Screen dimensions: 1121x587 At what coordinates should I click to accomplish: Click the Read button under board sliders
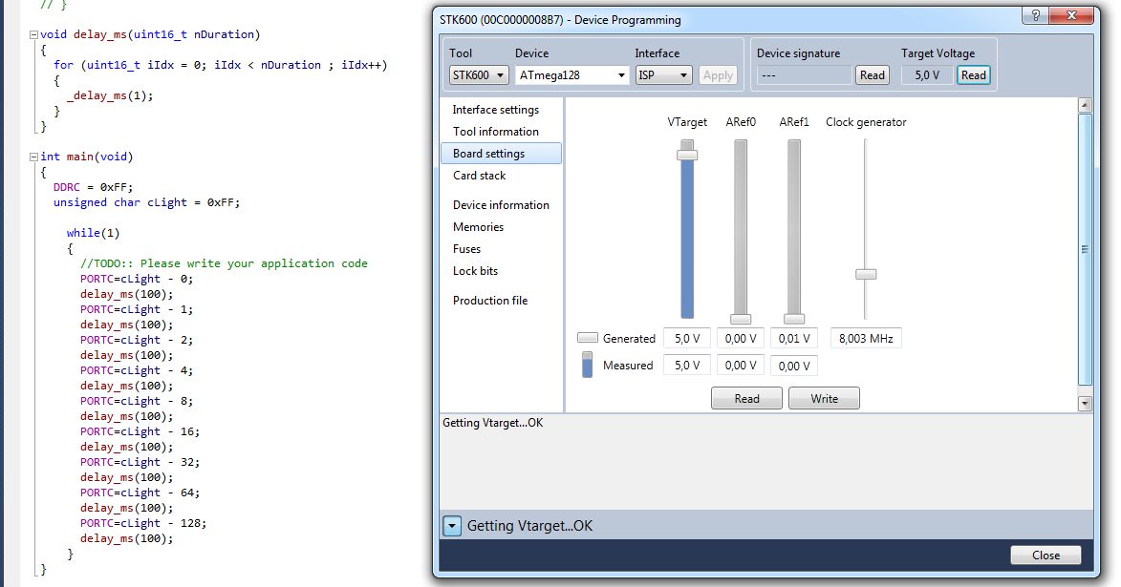746,398
